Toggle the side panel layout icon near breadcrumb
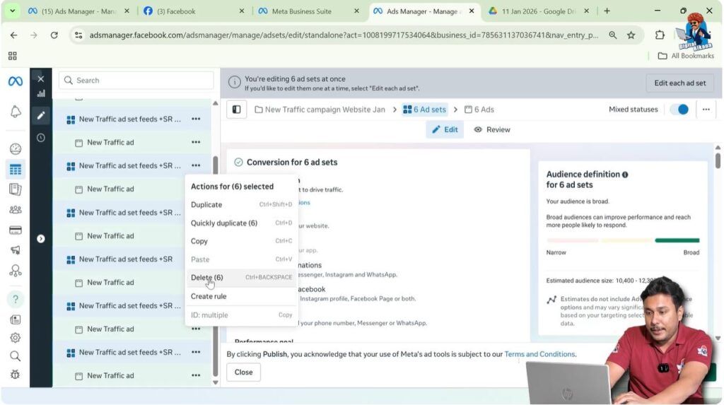 [236, 110]
